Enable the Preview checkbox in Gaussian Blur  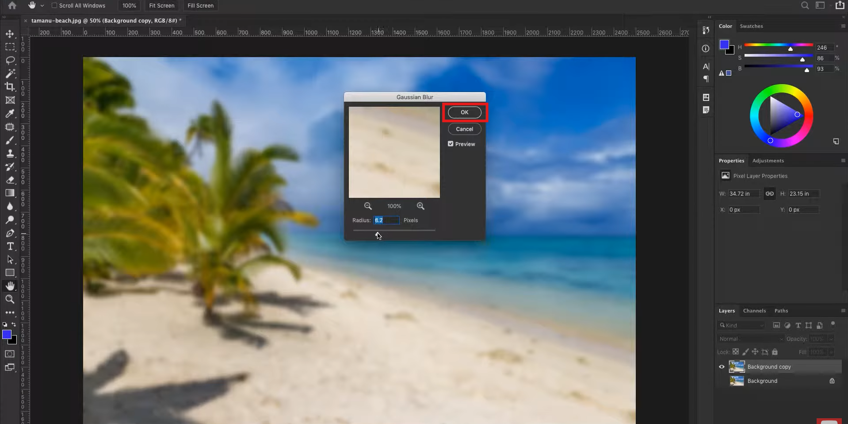[x=450, y=144]
